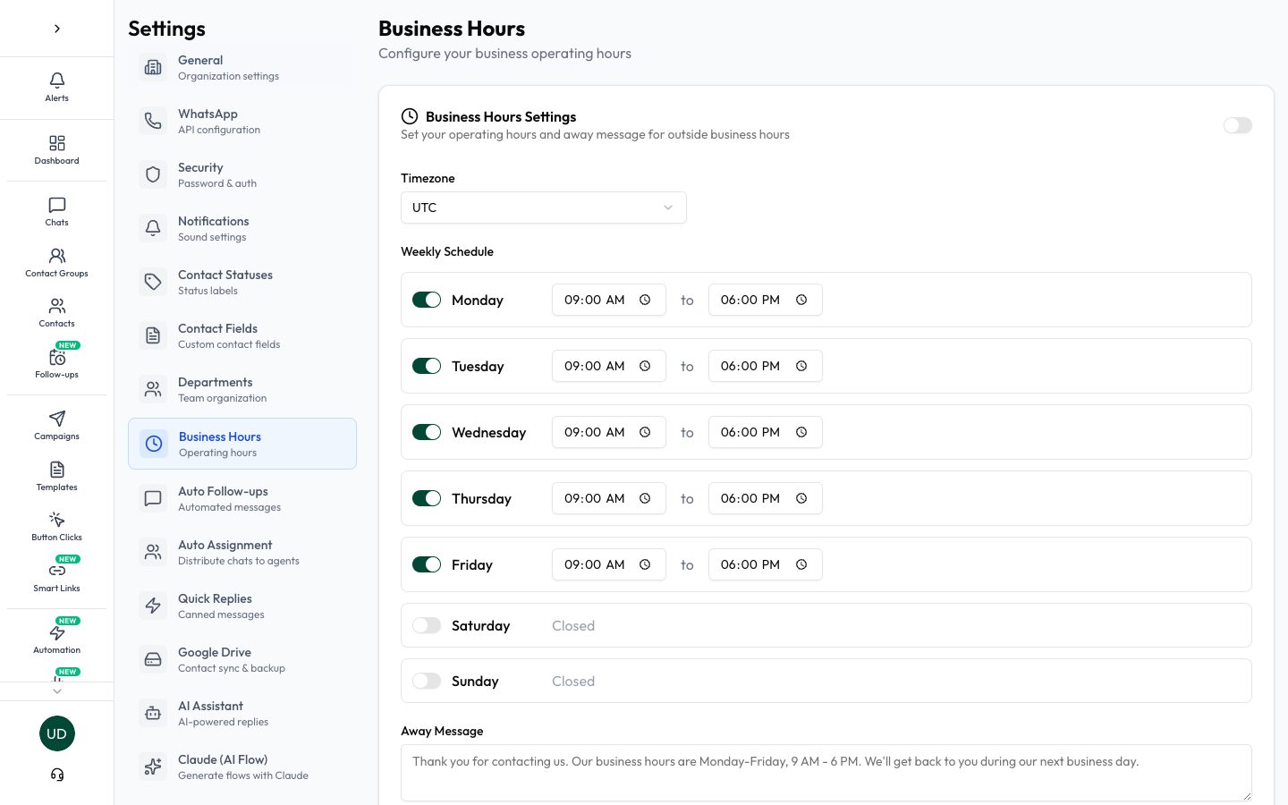Open General organization settings
Image resolution: width=1288 pixels, height=805 pixels.
[x=242, y=67]
